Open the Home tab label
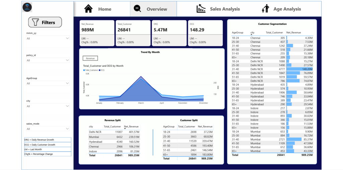Viewport: 343px width, 170px height. [x=105, y=9]
